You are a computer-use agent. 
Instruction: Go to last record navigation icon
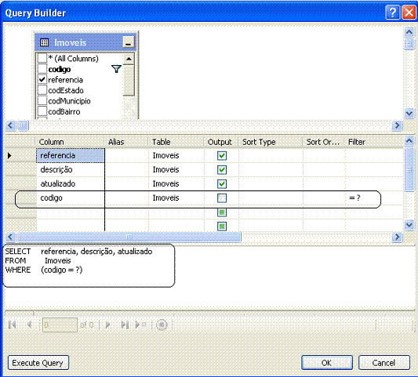[x=125, y=324]
